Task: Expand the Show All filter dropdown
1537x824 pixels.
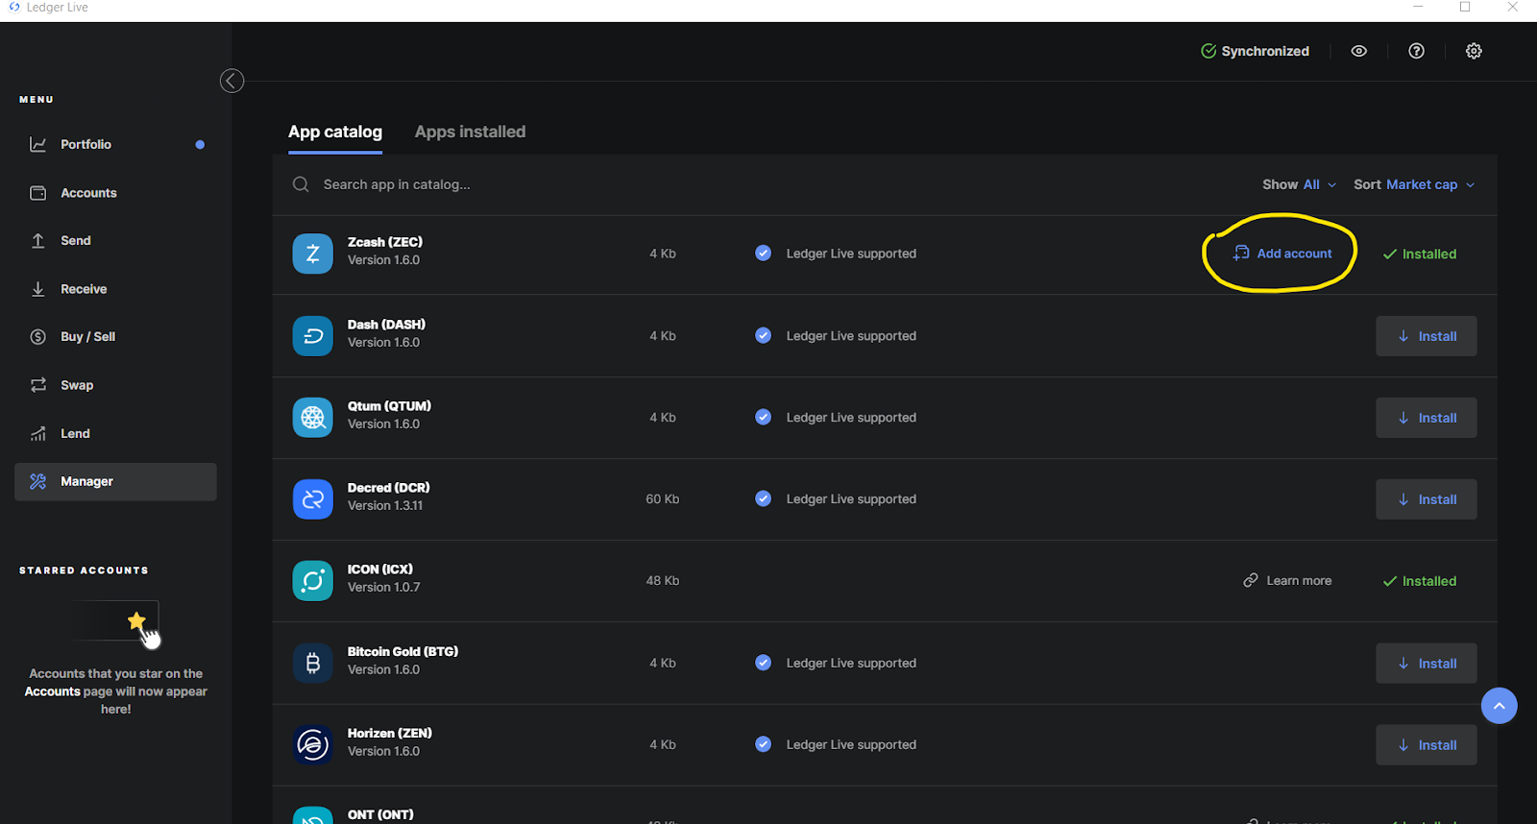Action: 1299,184
